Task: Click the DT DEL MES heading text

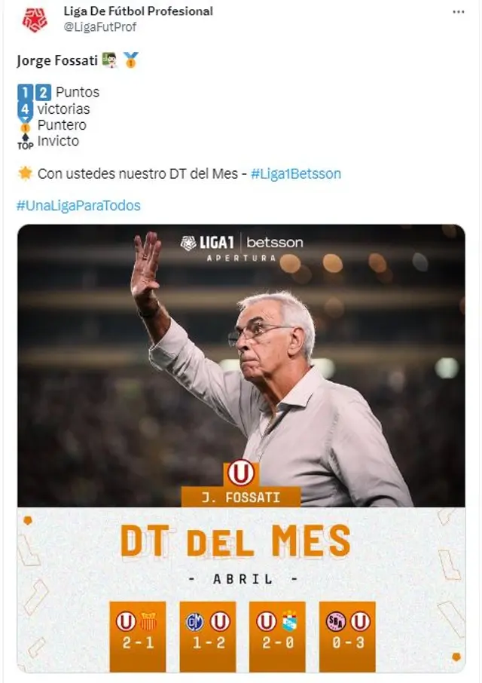Action: pyautogui.click(x=235, y=541)
